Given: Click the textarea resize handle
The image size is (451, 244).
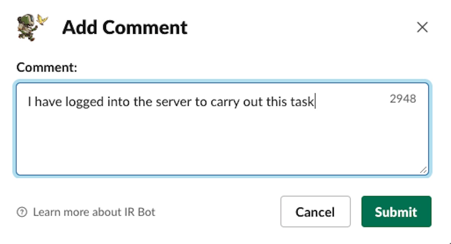Looking at the screenshot, I should [x=423, y=170].
